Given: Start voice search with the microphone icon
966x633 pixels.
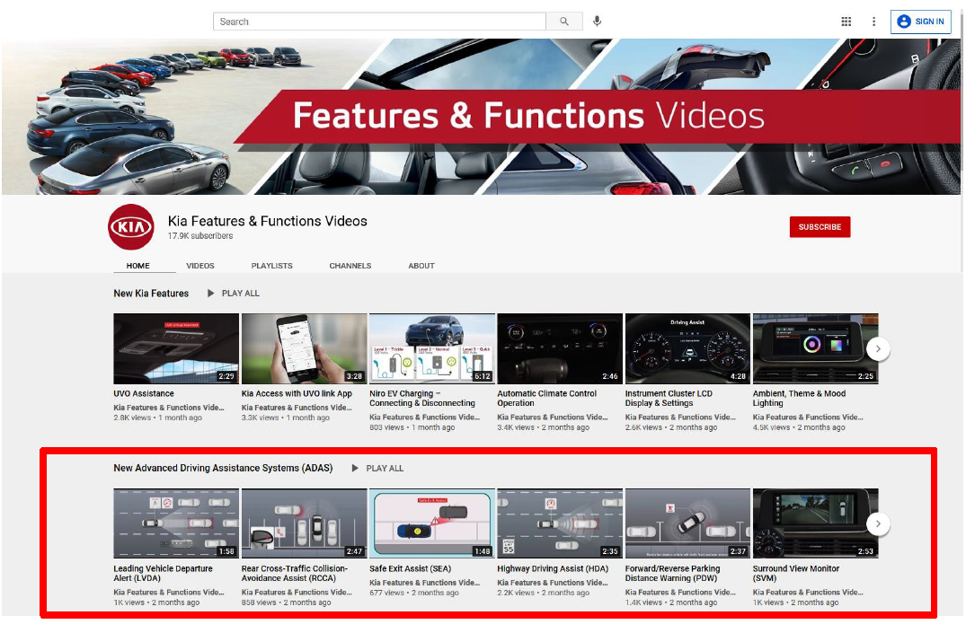Looking at the screenshot, I should (597, 22).
